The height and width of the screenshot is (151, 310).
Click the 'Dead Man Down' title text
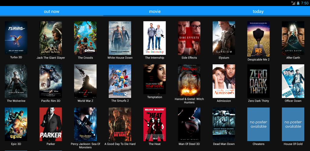(x=224, y=144)
